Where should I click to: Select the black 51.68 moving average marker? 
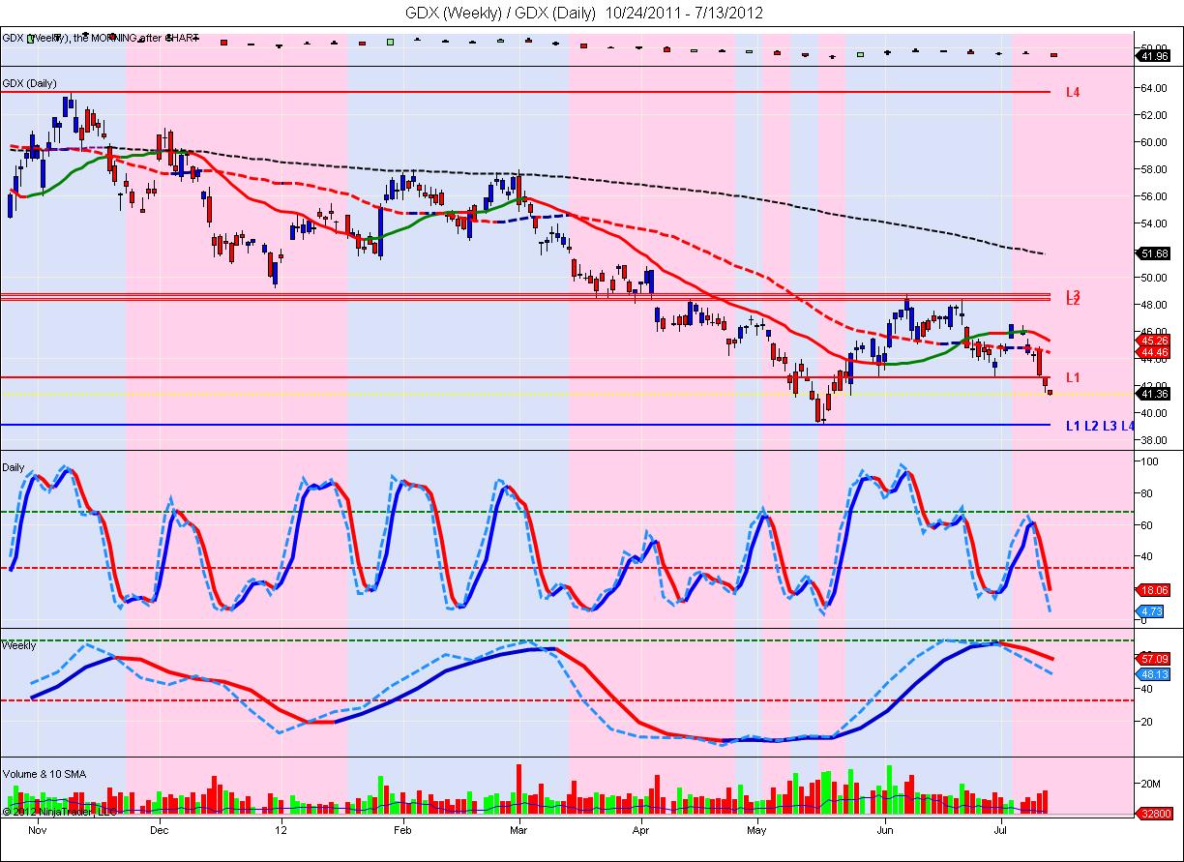(x=1155, y=253)
